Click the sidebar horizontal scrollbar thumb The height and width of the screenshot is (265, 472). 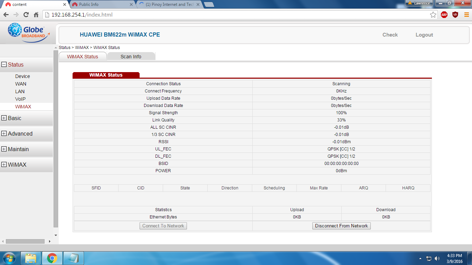pos(25,241)
